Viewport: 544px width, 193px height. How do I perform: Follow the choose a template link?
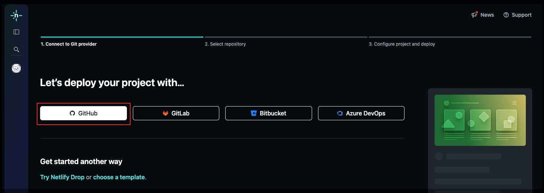pyautogui.click(x=119, y=177)
